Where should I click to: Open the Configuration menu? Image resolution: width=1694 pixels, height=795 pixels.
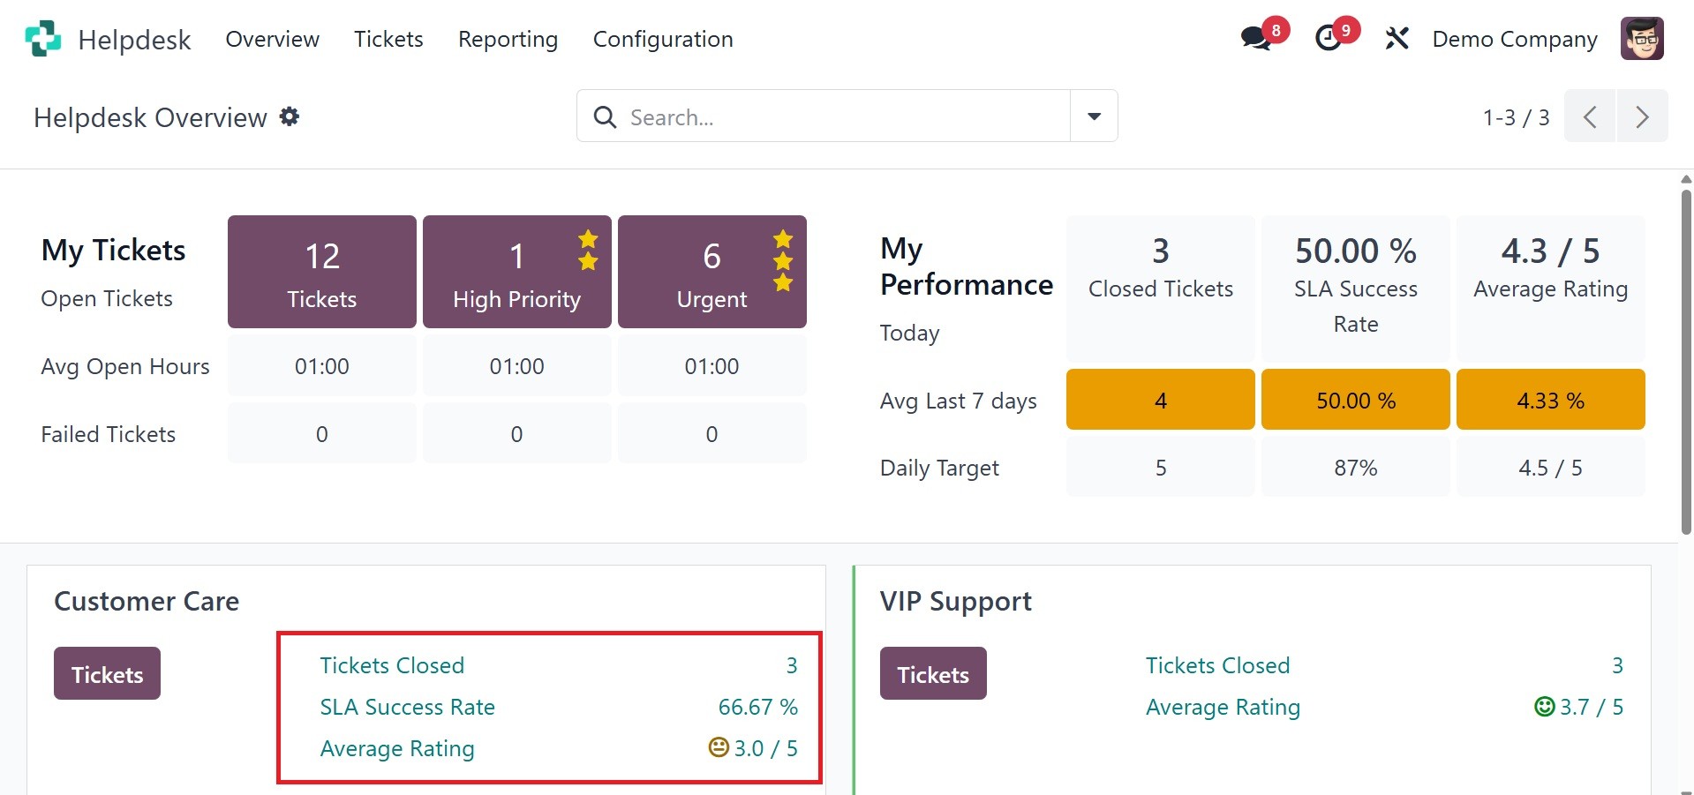[x=663, y=39]
